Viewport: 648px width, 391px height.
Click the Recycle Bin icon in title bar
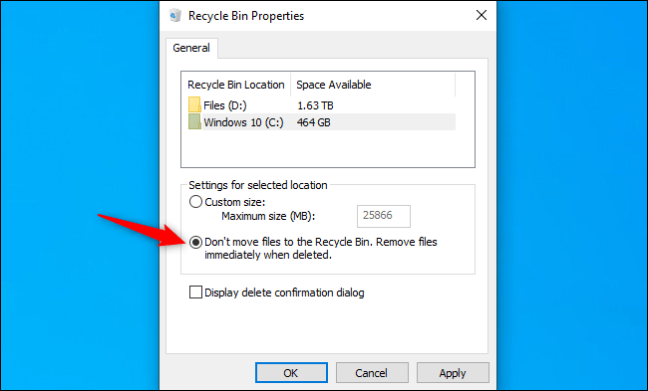[x=175, y=15]
